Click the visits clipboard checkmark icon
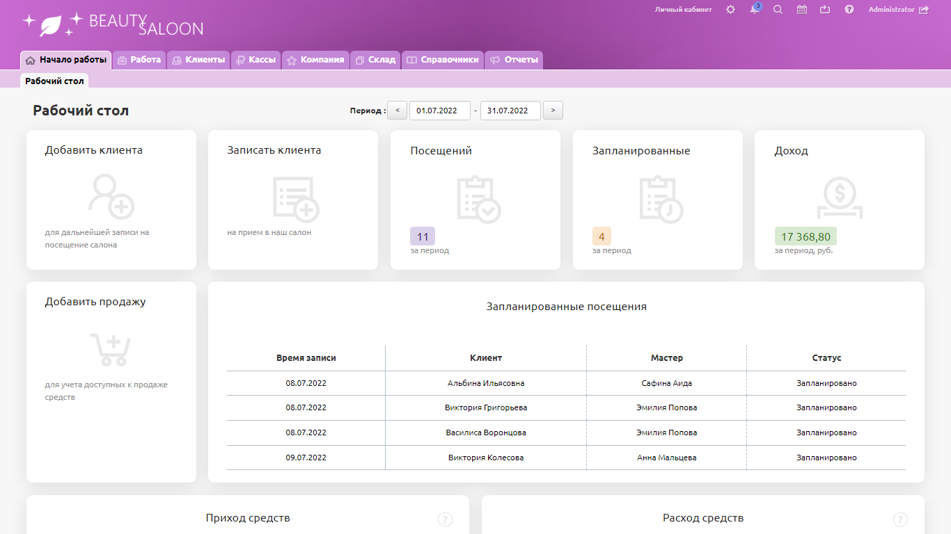Image resolution: width=951 pixels, height=534 pixels. tap(479, 200)
